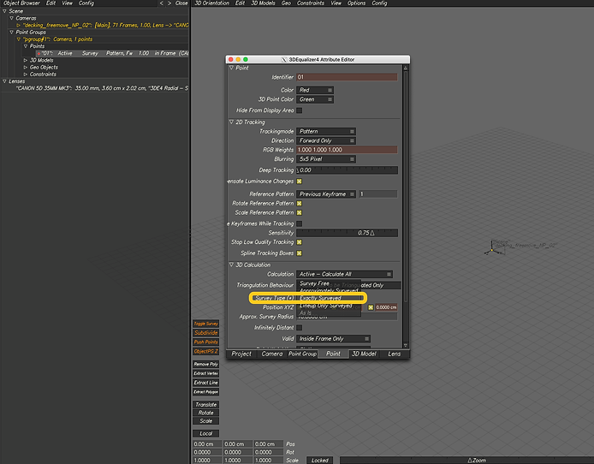The image size is (594, 464).
Task: Collapse the Cameras tree node
Action: pyautogui.click(x=12, y=18)
